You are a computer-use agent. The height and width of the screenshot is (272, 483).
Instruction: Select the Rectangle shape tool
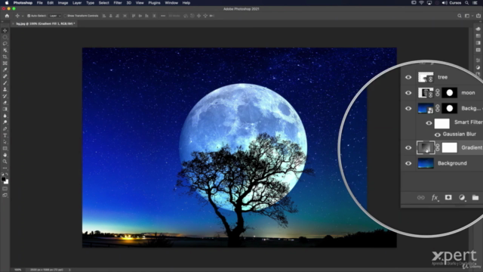point(5,149)
